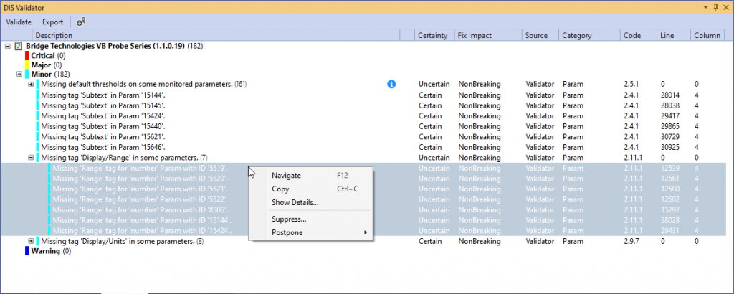Image resolution: width=734 pixels, height=294 pixels.
Task: Collapse Missing tag 'Display/Range' group
Action: 31,158
